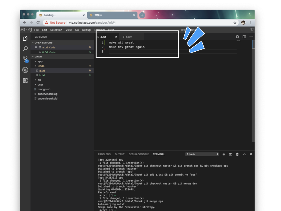Open the File menu
This screenshot has width=281, height=211.
[x=36, y=30]
